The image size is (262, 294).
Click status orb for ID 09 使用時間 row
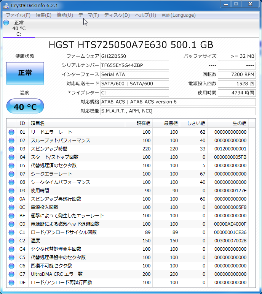11,191
